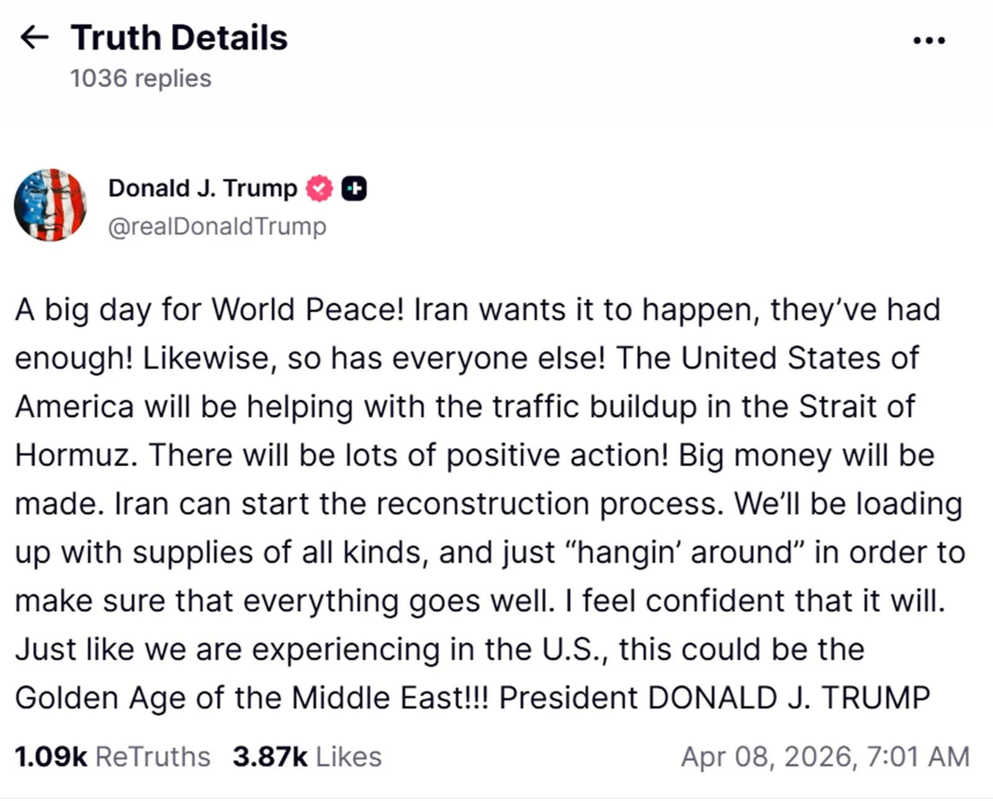
Task: Click 'Golden Age of the Middle East!!!' text
Action: click(251, 698)
